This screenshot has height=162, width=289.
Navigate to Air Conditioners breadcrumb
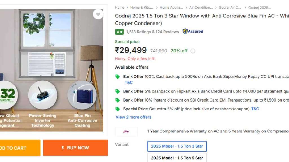coord(201,8)
